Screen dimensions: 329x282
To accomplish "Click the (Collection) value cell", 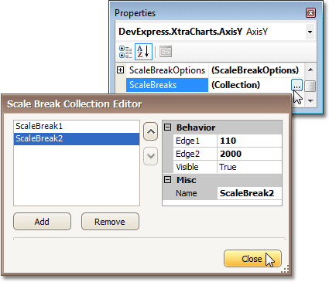I will [250, 85].
